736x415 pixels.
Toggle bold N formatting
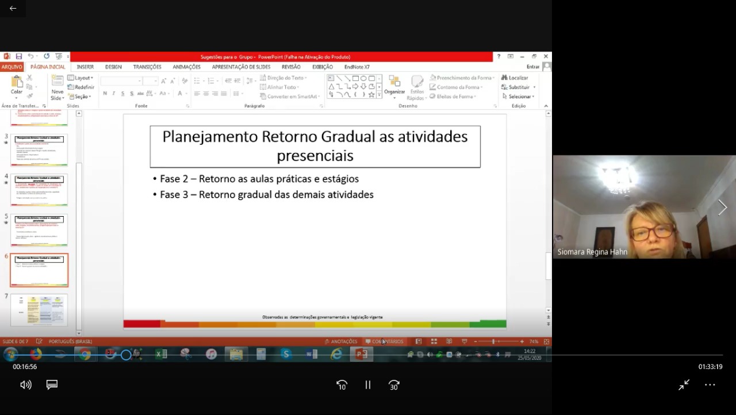coord(105,93)
